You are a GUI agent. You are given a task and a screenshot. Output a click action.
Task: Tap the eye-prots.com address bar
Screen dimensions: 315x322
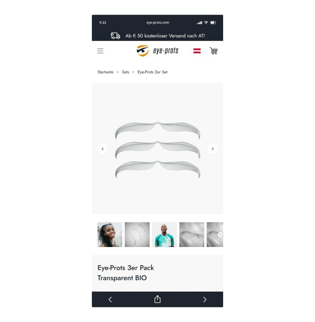coord(157,23)
